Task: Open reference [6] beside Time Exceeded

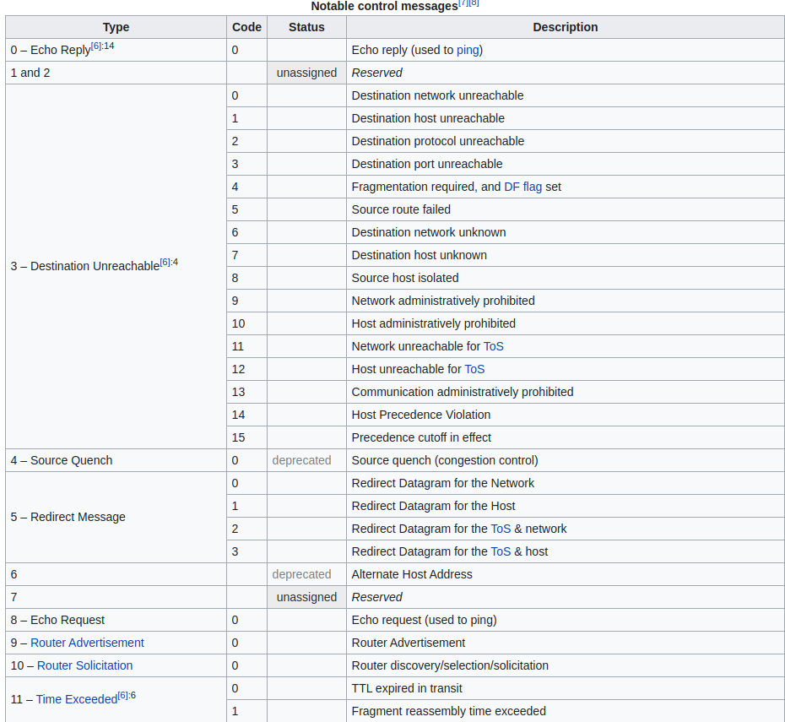Action: (122, 696)
